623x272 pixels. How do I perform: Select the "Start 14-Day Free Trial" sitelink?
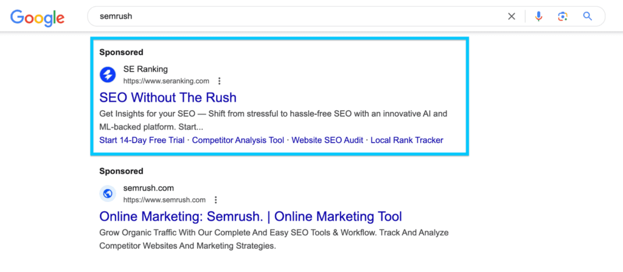[142, 140]
